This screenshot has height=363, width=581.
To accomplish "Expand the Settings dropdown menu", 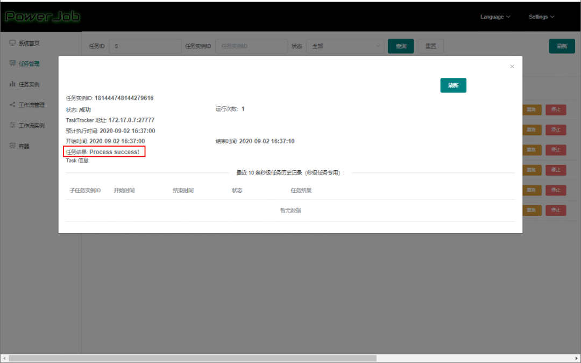I will pyautogui.click(x=541, y=17).
